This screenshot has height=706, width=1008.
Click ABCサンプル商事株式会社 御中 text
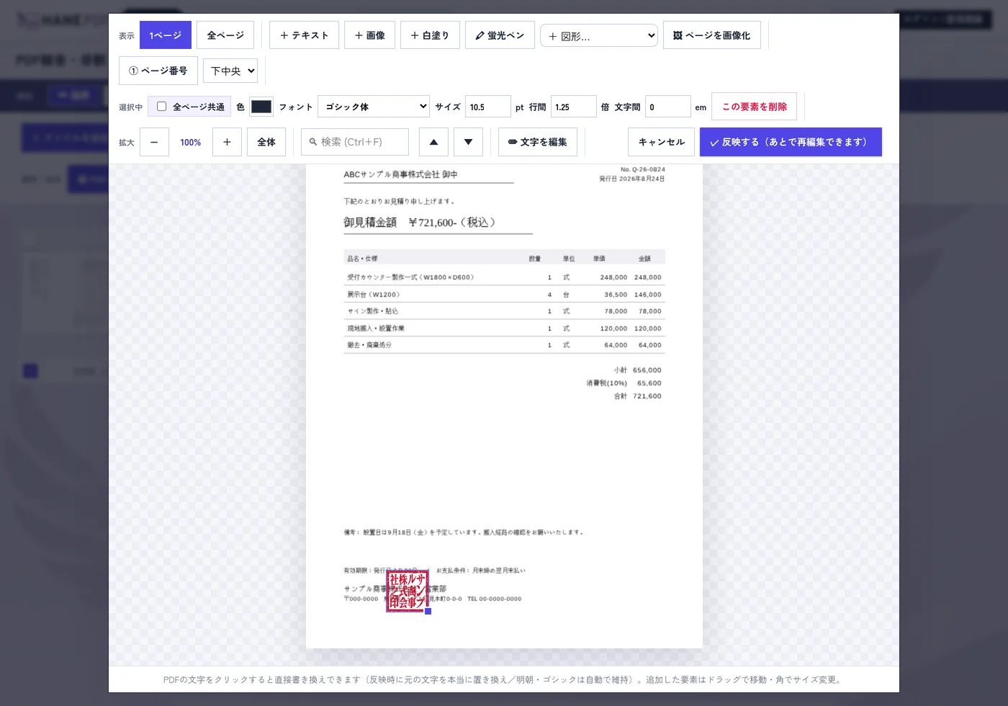[400, 174]
